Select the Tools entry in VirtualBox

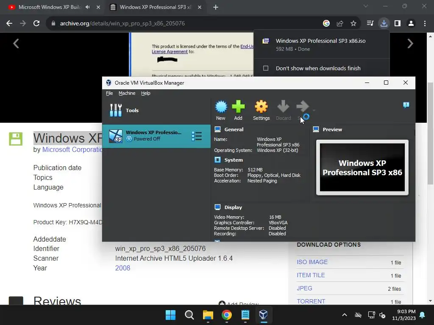156,110
